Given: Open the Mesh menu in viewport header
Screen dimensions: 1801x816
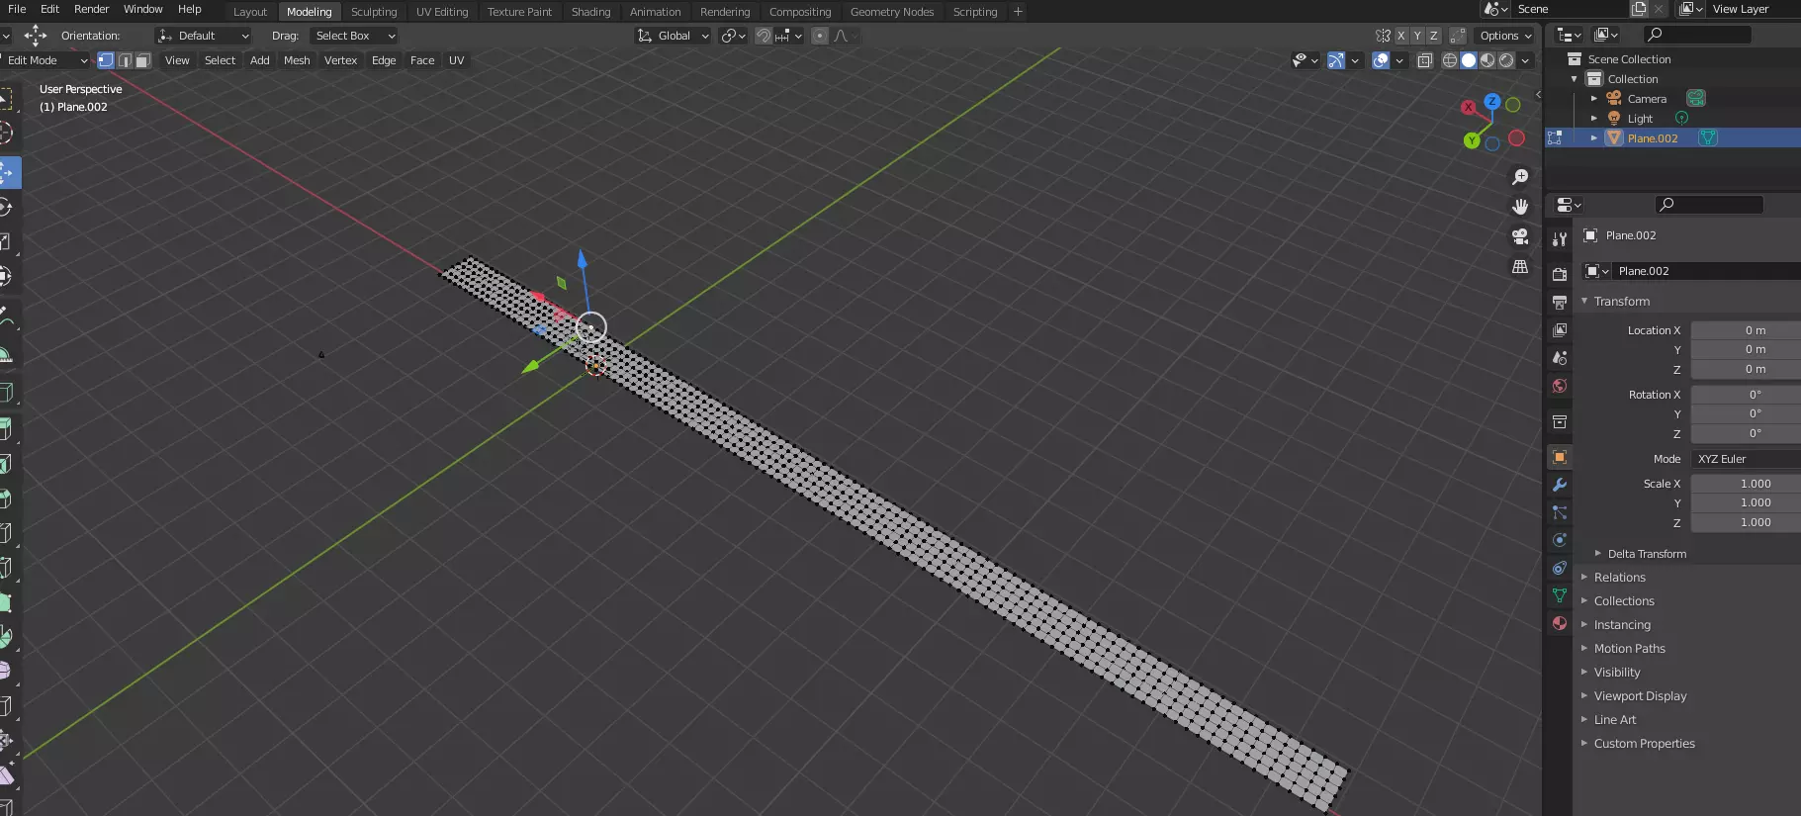Looking at the screenshot, I should pyautogui.click(x=297, y=60).
